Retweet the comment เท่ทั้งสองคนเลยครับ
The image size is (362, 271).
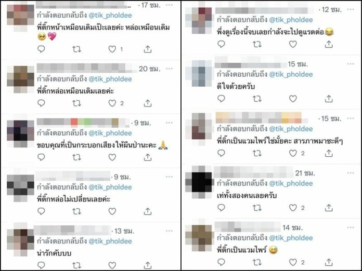coord(257,208)
